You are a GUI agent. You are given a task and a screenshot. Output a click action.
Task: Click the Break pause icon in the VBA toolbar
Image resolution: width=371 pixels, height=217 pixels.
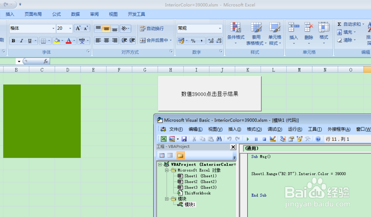(x=256, y=139)
